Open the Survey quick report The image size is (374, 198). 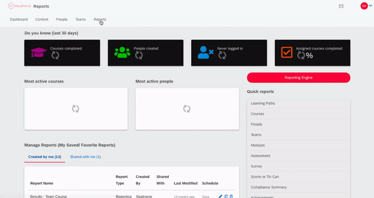[x=299, y=166]
